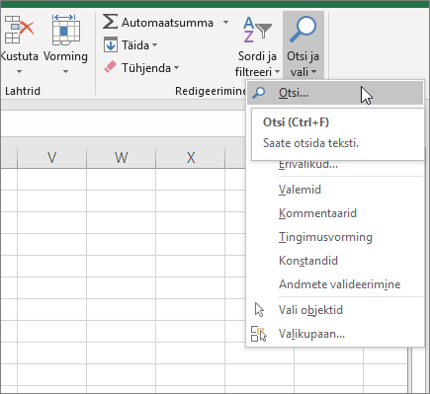430x394 pixels.
Task: Open the Vorming dropdown arrow
Action: coord(65,71)
